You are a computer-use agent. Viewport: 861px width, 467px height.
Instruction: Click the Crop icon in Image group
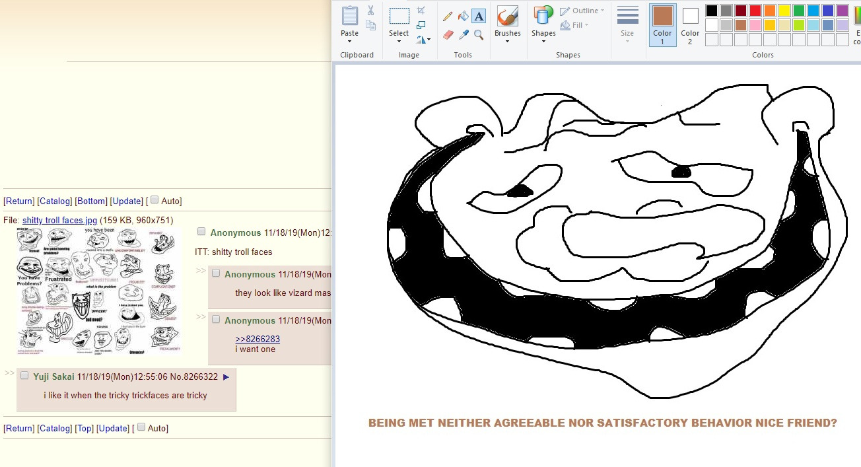[x=421, y=11]
